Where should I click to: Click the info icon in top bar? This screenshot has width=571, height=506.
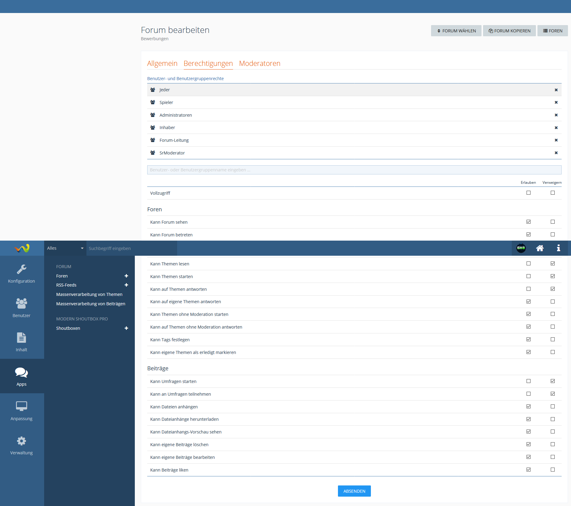pyautogui.click(x=558, y=248)
